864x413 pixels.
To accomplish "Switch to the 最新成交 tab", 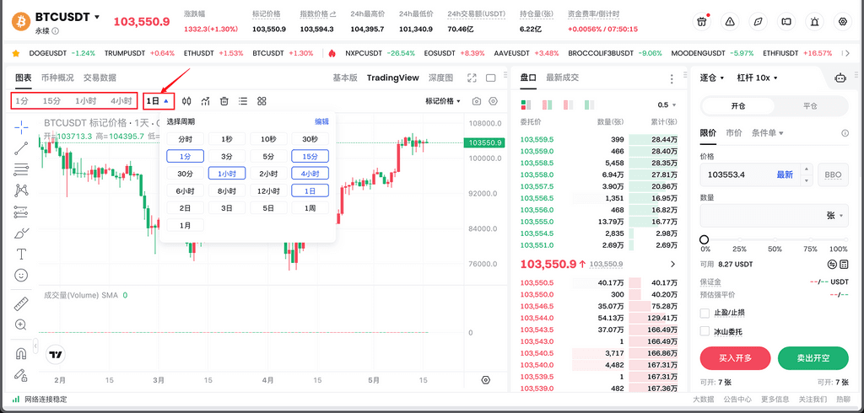I will 563,78.
